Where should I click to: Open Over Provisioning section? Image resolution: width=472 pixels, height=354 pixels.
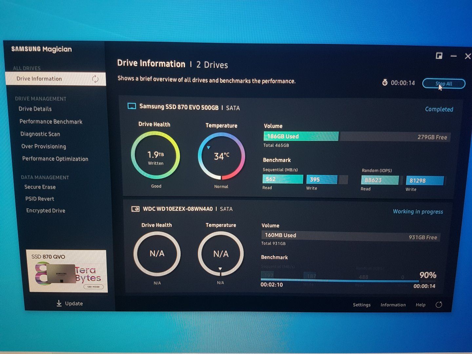tap(44, 147)
